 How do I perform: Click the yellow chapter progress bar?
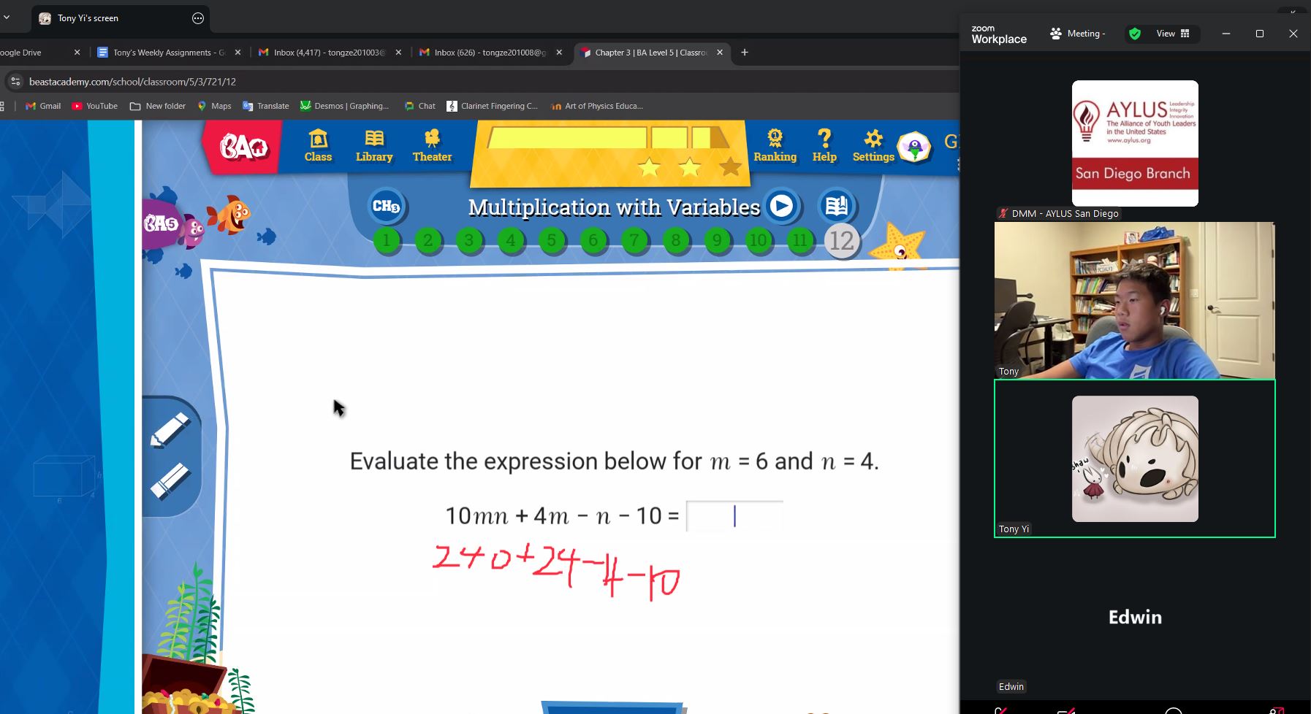608,138
